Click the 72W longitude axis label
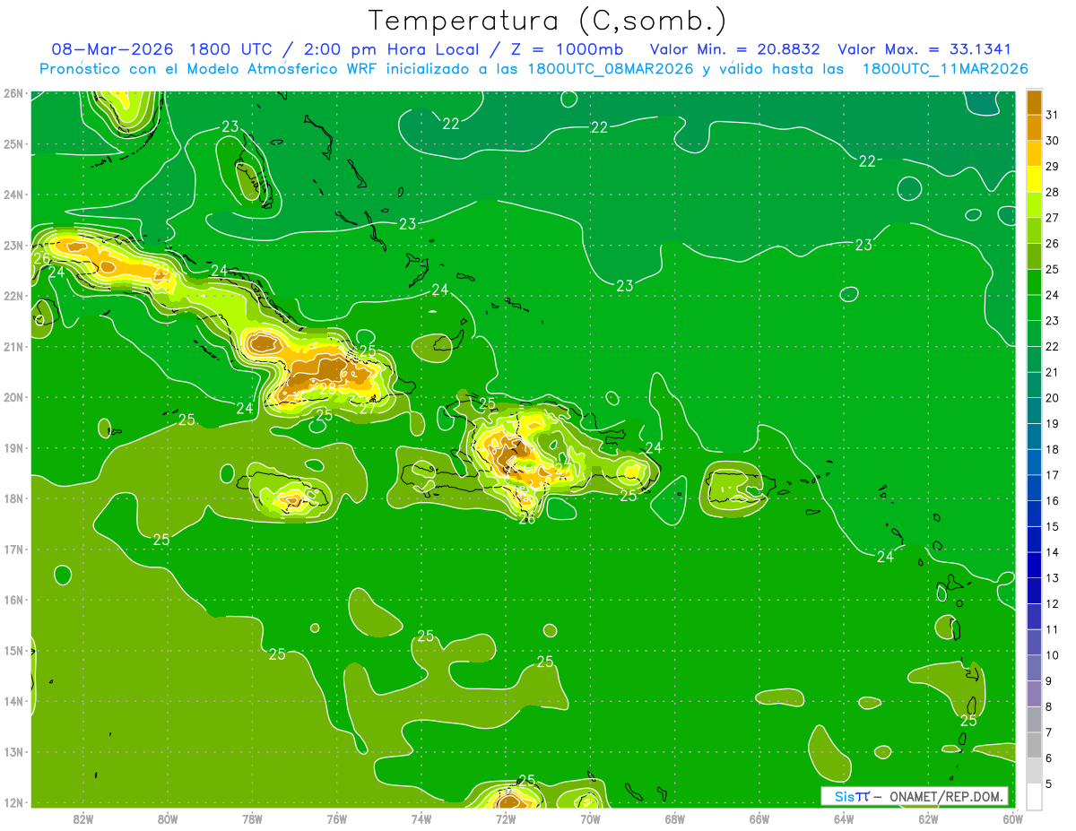 [505, 818]
